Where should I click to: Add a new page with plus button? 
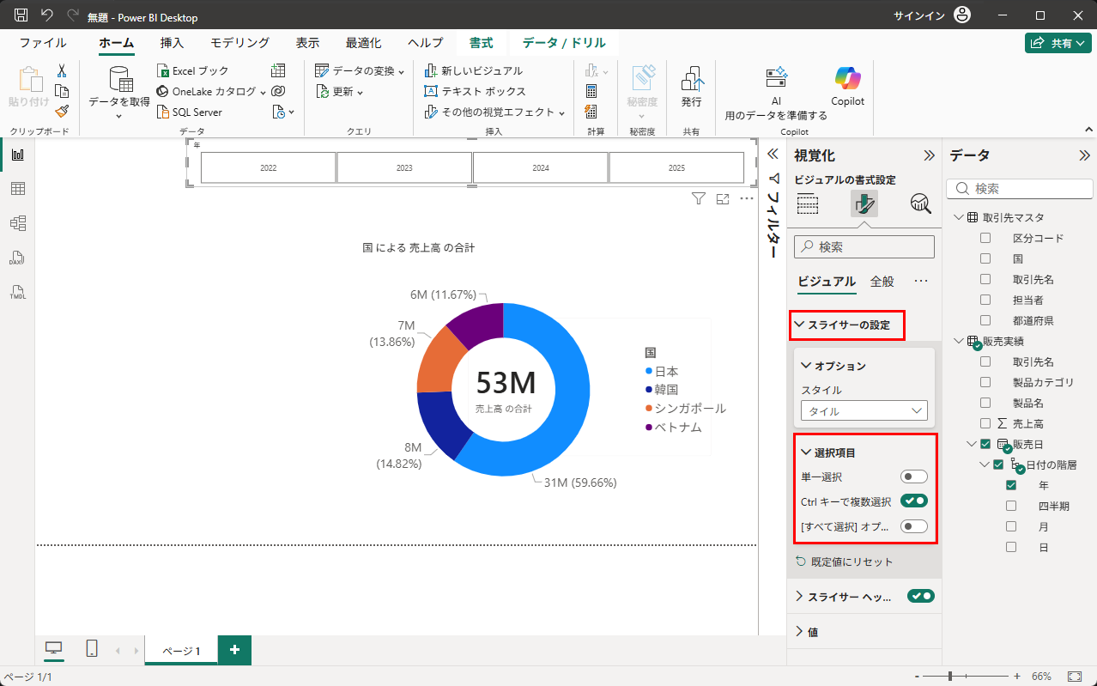click(234, 649)
